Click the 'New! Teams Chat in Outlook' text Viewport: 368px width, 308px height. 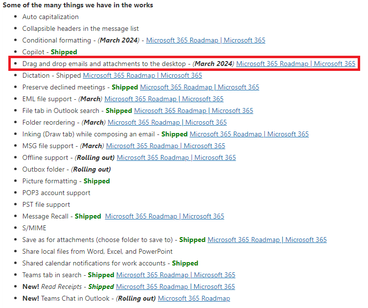[66, 298]
